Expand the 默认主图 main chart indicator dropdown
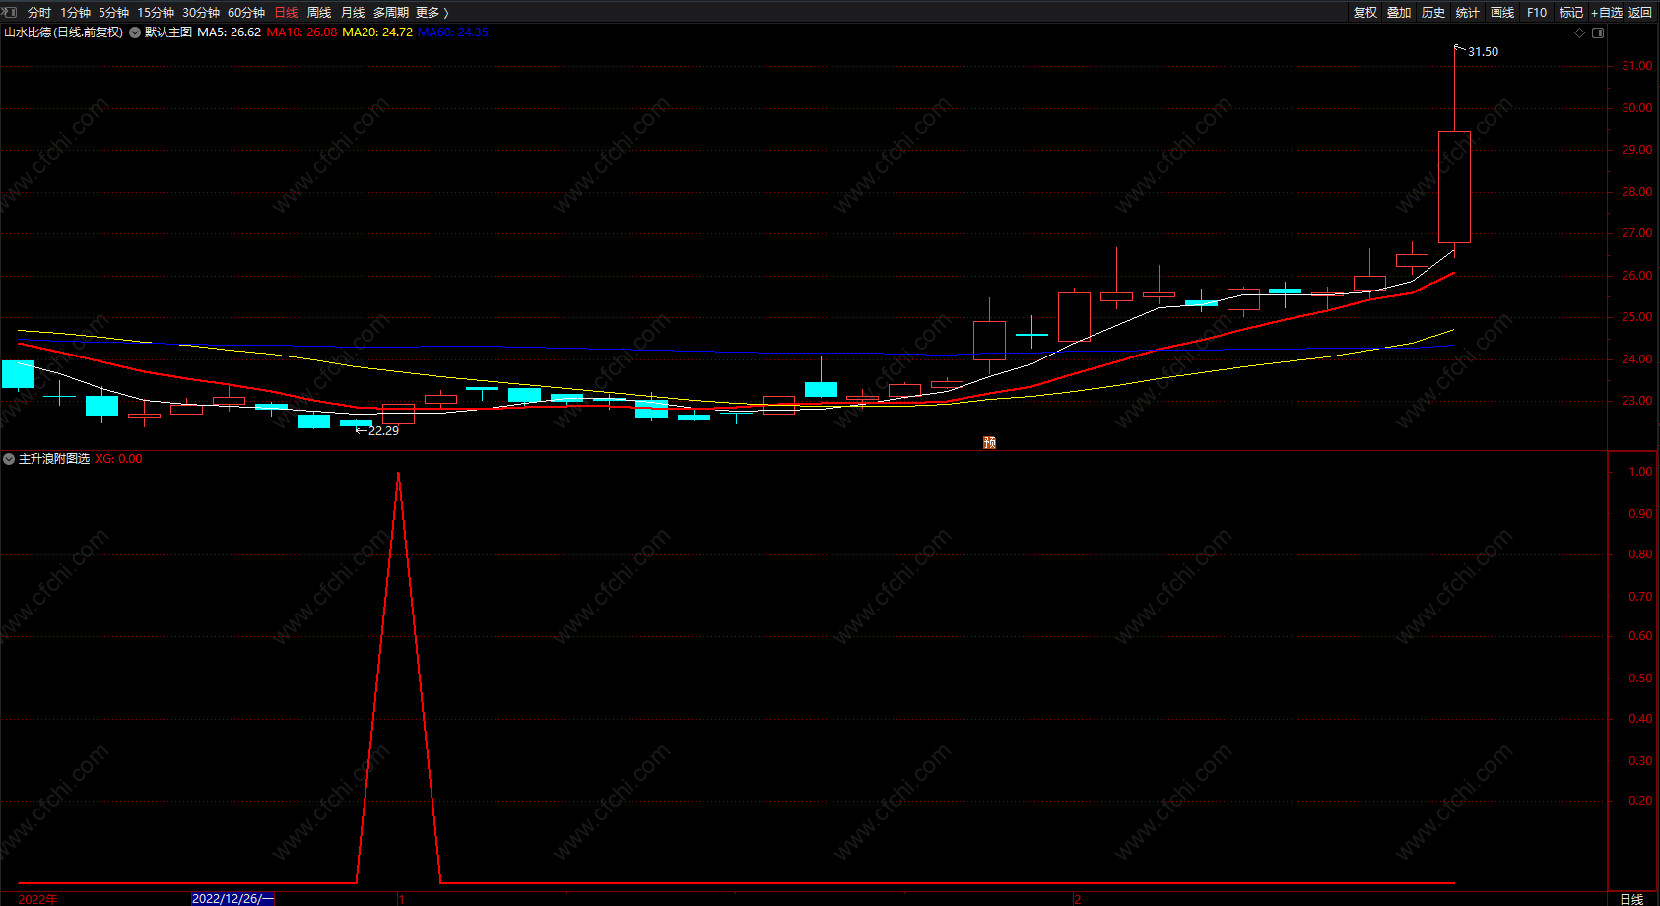This screenshot has width=1660, height=906. tap(135, 32)
